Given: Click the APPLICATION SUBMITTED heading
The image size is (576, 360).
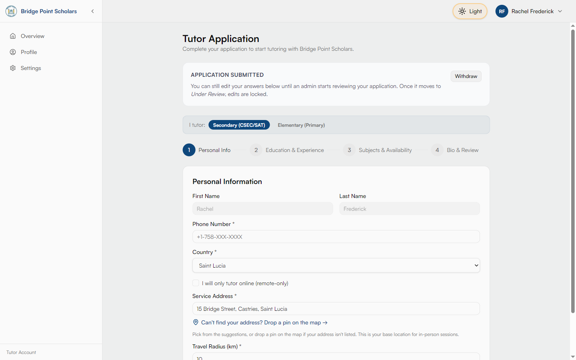Looking at the screenshot, I should click(227, 75).
